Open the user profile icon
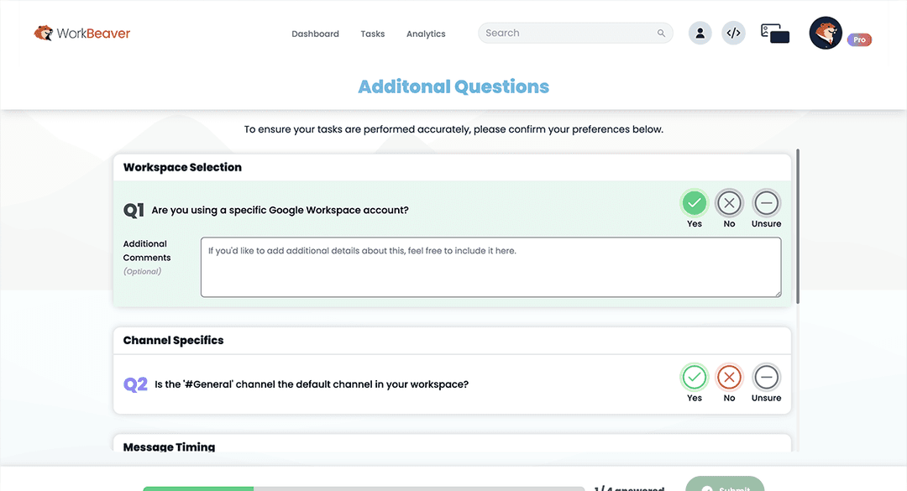The width and height of the screenshot is (907, 491). coord(700,33)
